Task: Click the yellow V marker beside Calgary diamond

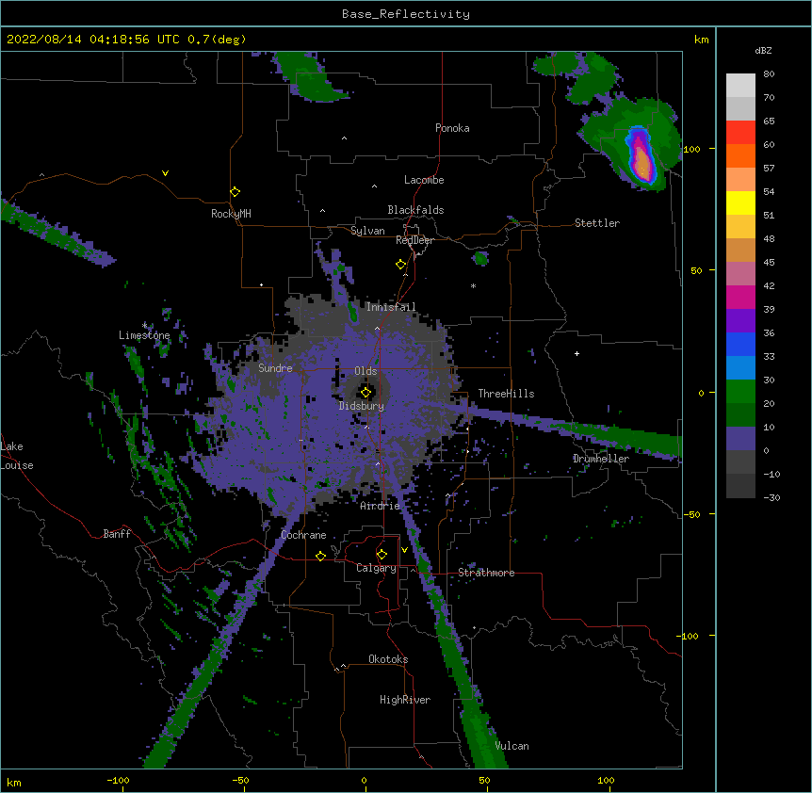Action: coord(404,550)
